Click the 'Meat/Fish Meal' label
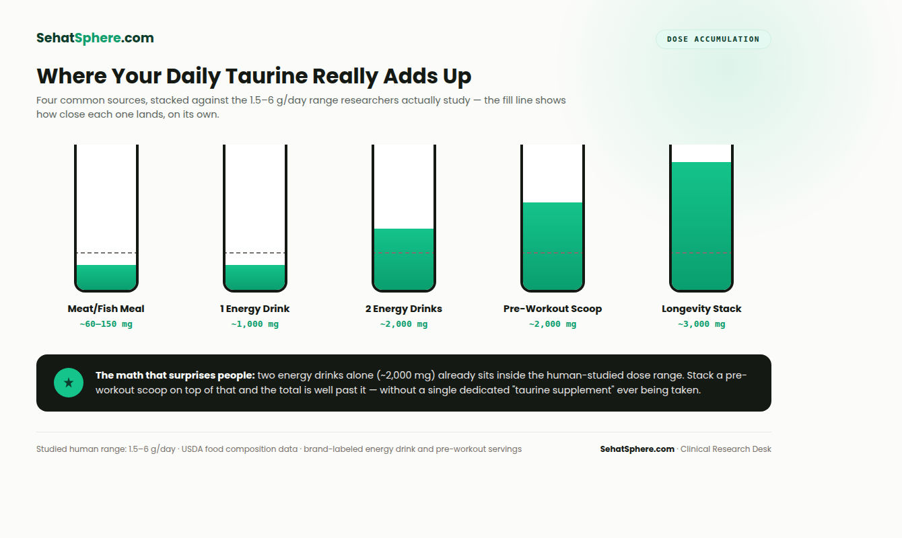The height and width of the screenshot is (538, 902). point(106,309)
